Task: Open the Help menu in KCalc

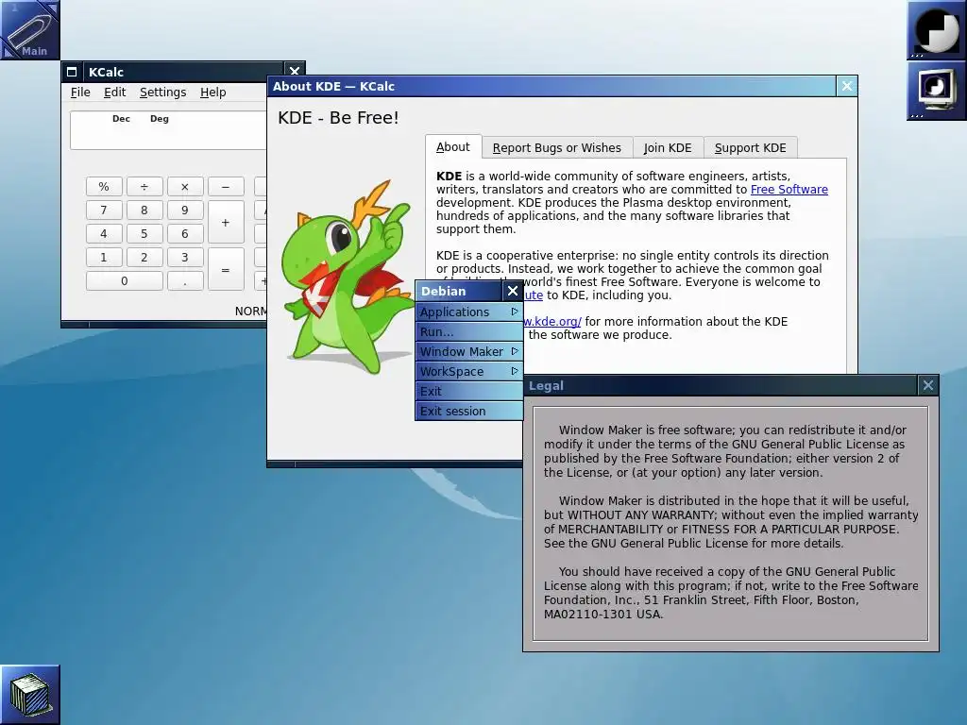Action: [x=212, y=93]
